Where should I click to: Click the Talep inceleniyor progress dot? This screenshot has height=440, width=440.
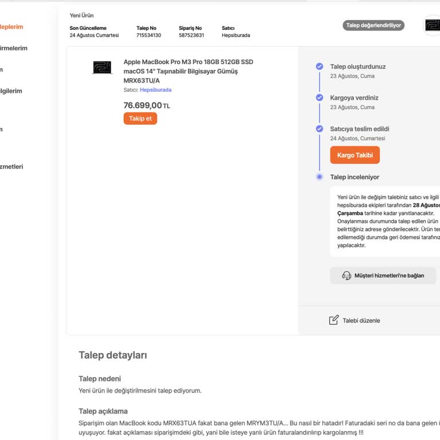click(320, 177)
